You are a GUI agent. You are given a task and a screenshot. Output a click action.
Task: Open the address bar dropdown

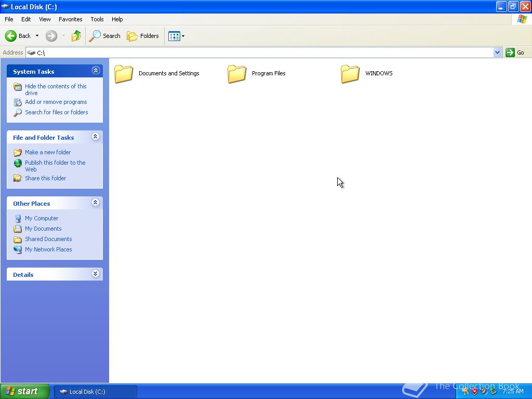click(x=497, y=52)
